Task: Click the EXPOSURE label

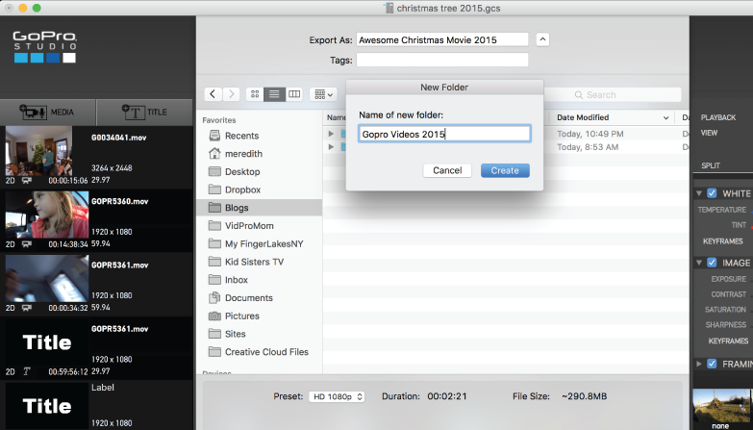Action: pos(729,279)
